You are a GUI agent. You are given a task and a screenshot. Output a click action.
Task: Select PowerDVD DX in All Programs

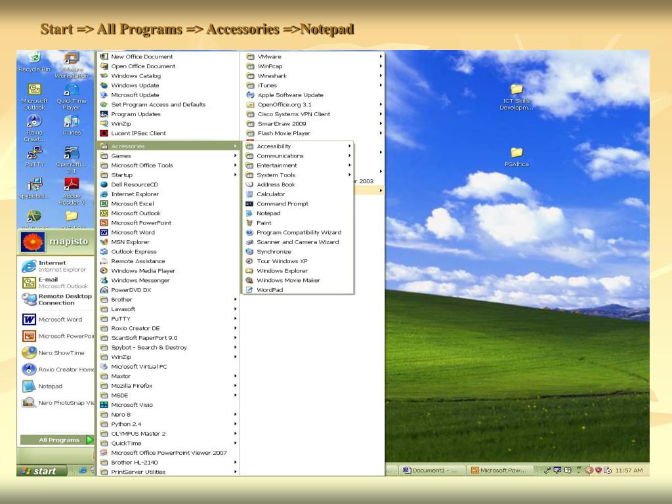point(169,289)
